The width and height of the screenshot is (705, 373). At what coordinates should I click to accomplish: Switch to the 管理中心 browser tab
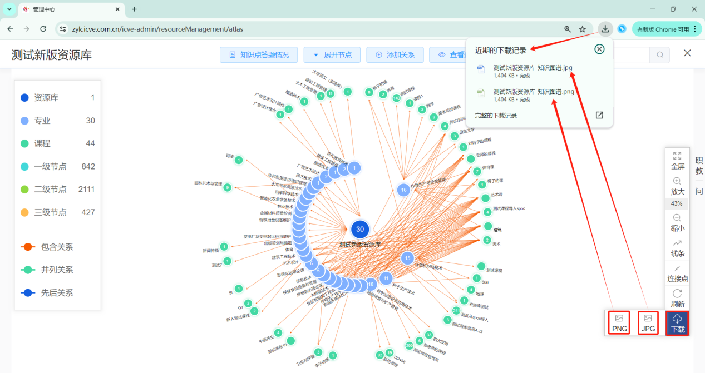pyautogui.click(x=67, y=9)
